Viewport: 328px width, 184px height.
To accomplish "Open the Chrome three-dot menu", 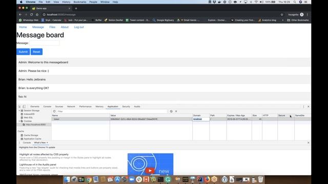I will (307, 15).
